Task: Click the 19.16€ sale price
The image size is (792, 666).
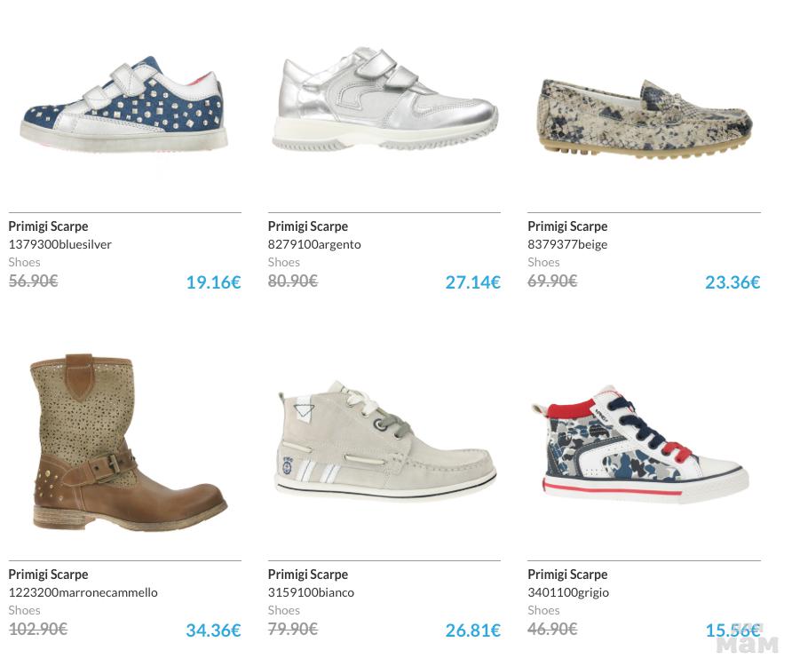Action: (213, 282)
